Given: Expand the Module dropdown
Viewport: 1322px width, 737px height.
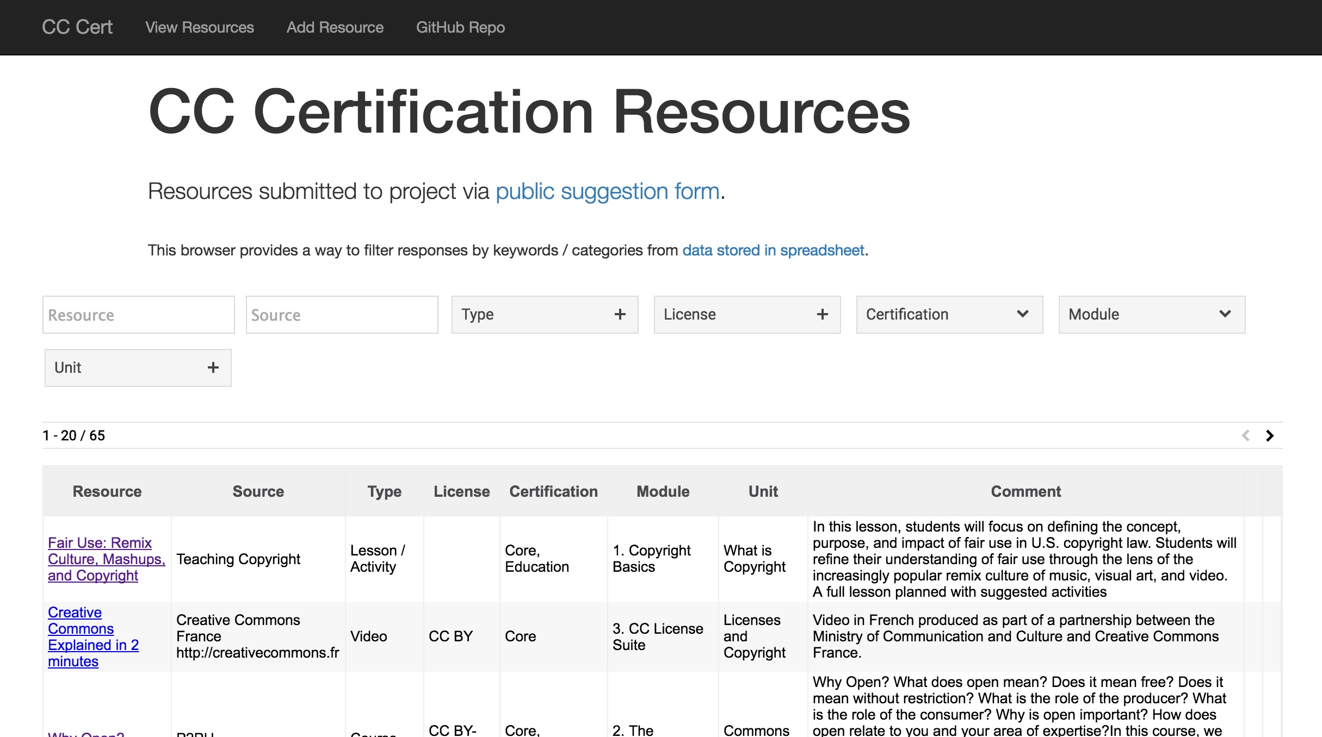Looking at the screenshot, I should pos(1225,314).
